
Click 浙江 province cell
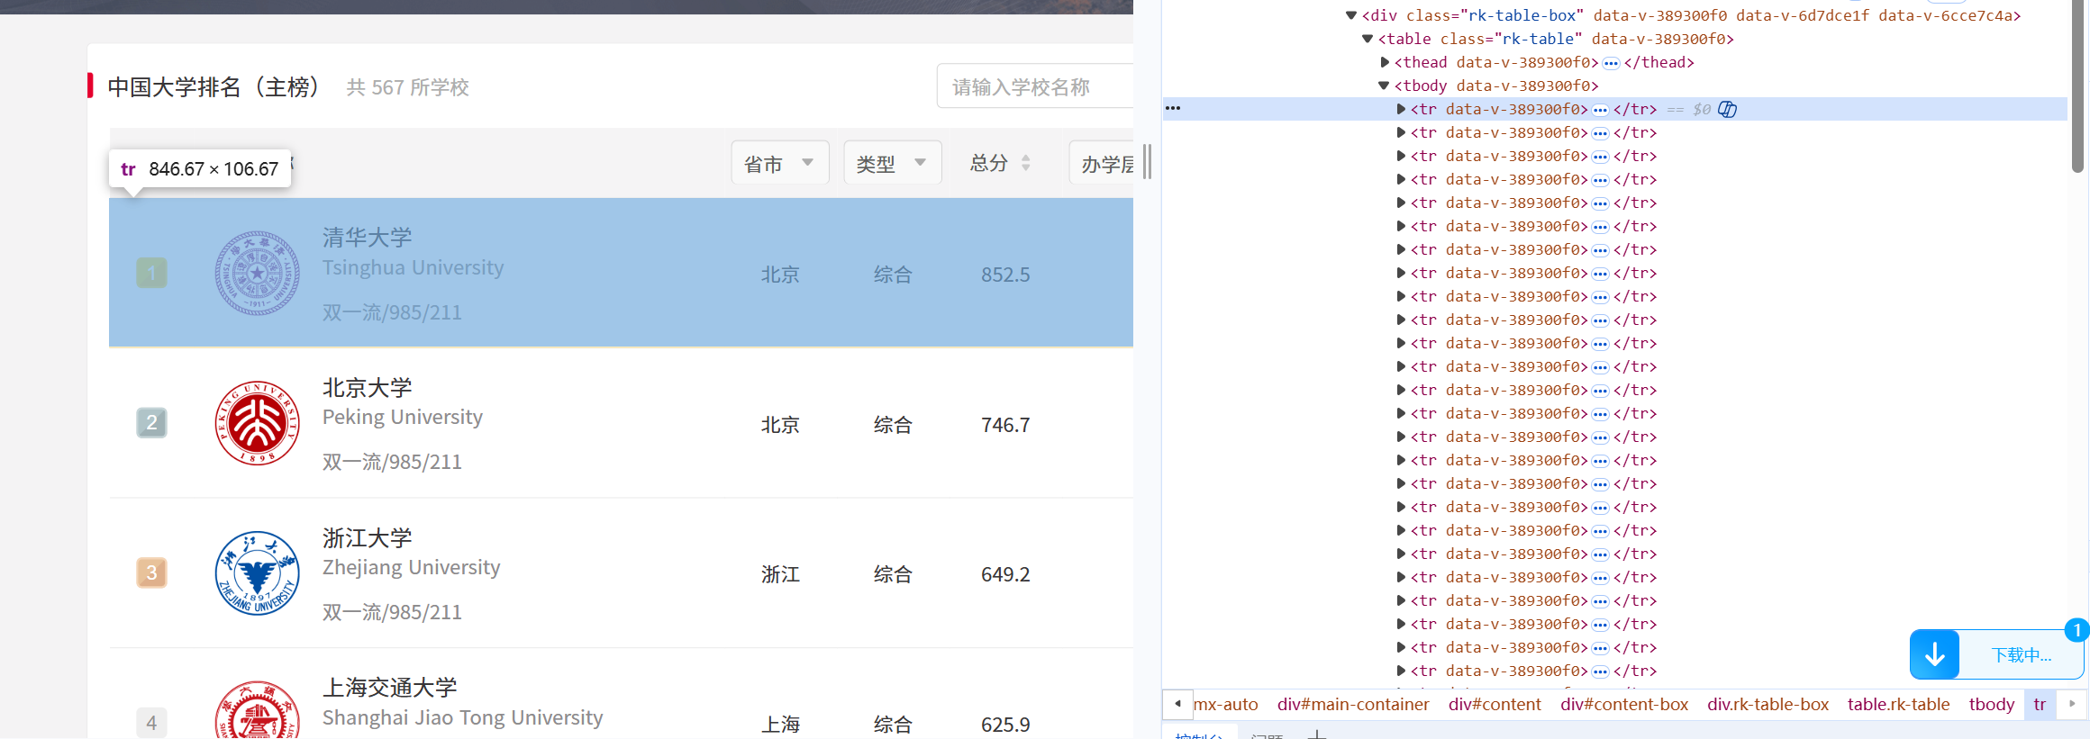(x=780, y=574)
